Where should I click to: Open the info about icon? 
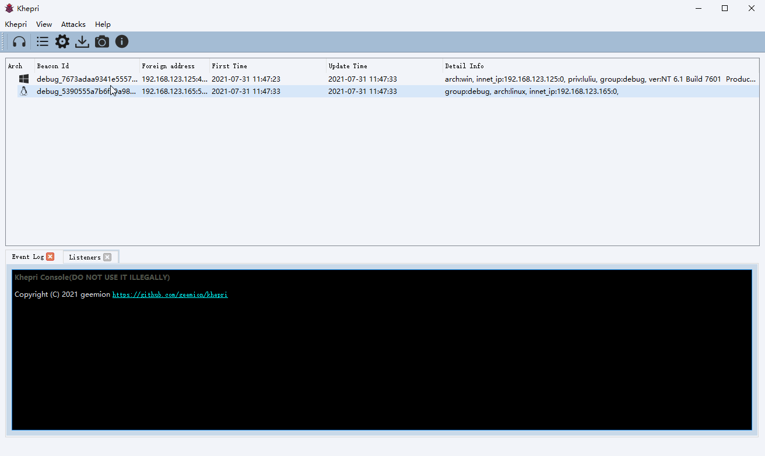[x=122, y=41]
